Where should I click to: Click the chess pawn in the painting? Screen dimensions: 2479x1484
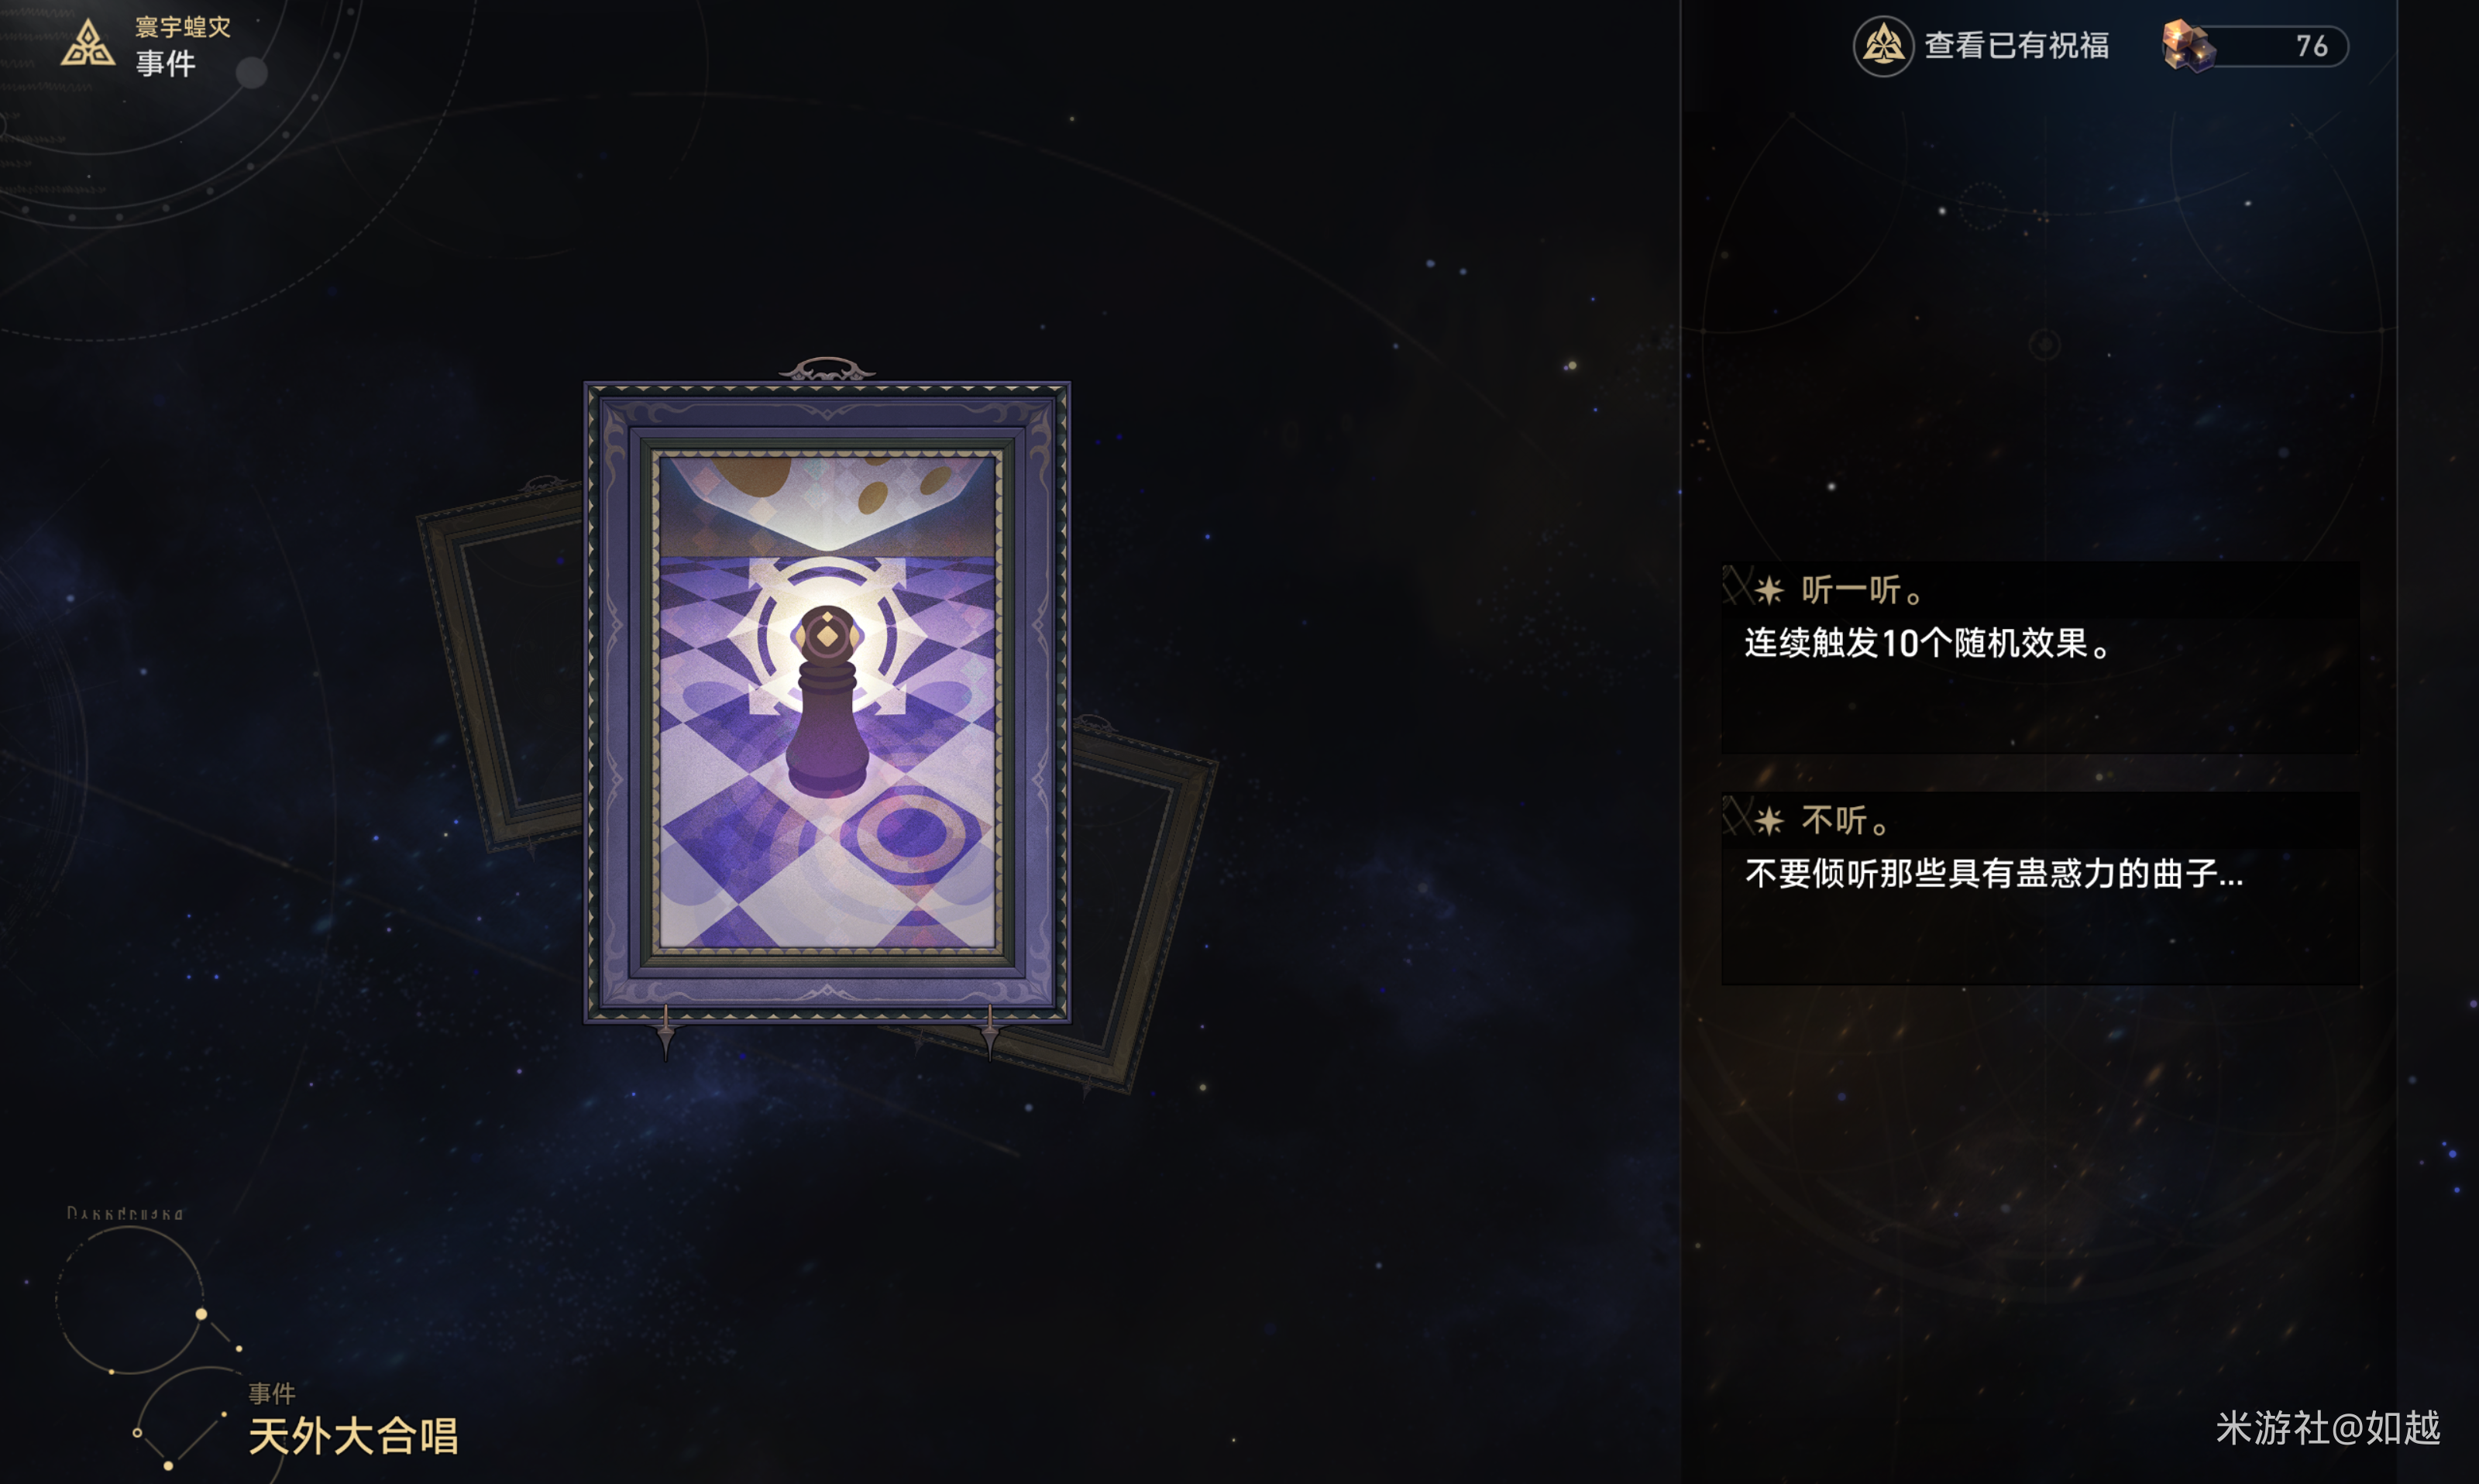coord(827,701)
